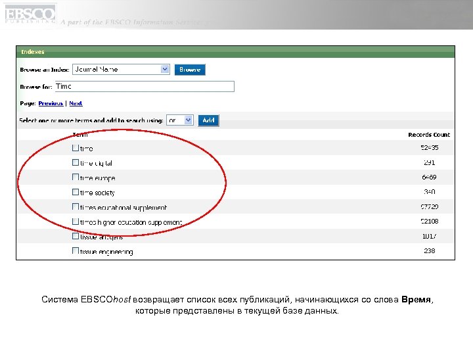The height and width of the screenshot is (355, 473).
Task: Tick 'times educational supplement' checkbox
Action: [76, 207]
